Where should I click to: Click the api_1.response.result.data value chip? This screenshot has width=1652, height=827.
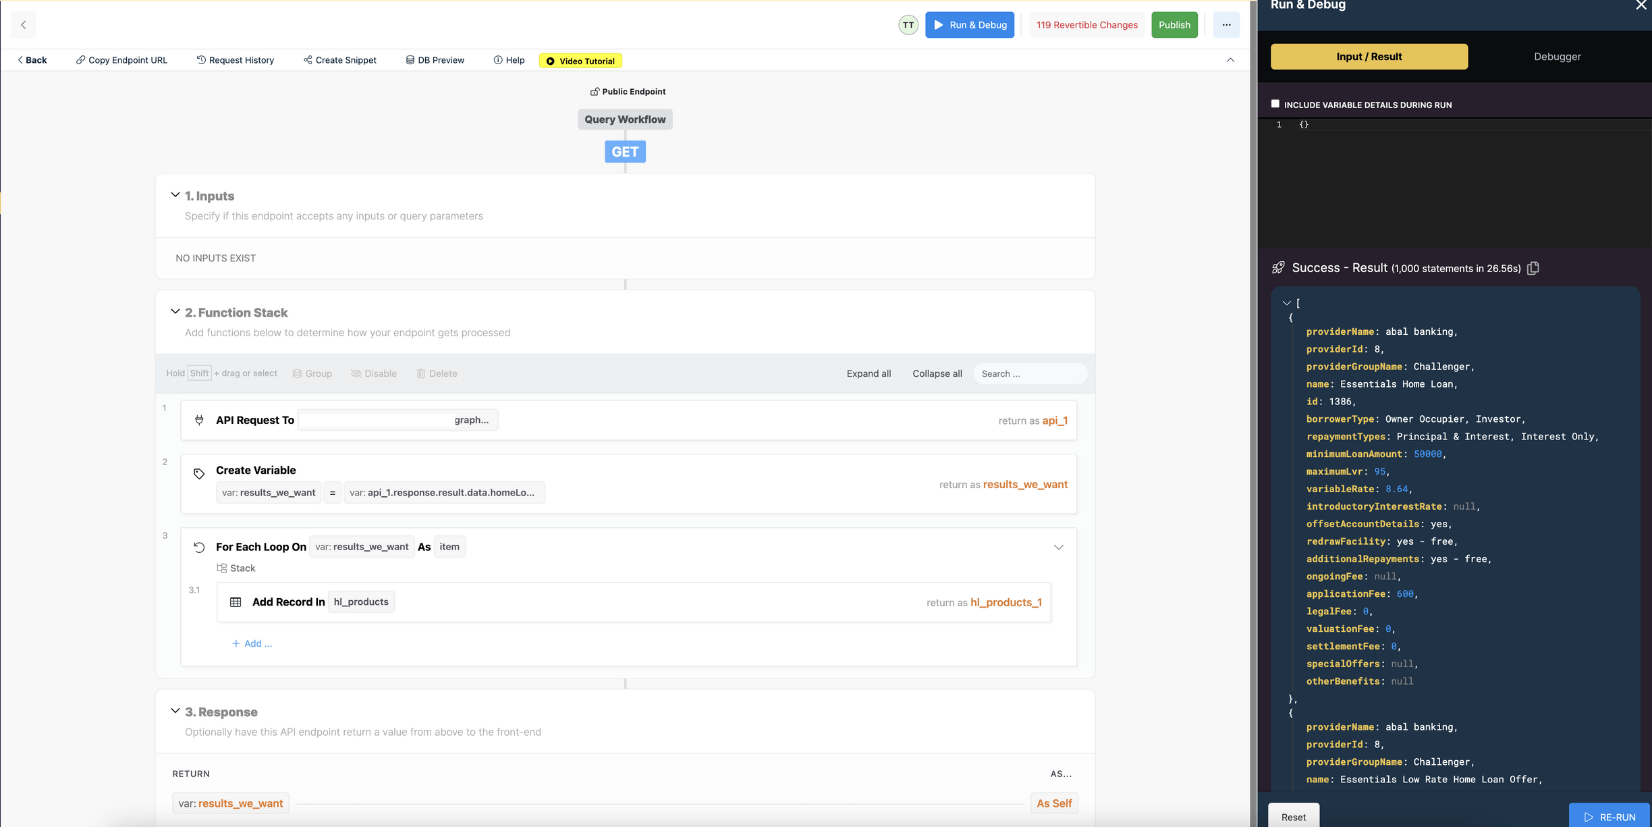(444, 493)
